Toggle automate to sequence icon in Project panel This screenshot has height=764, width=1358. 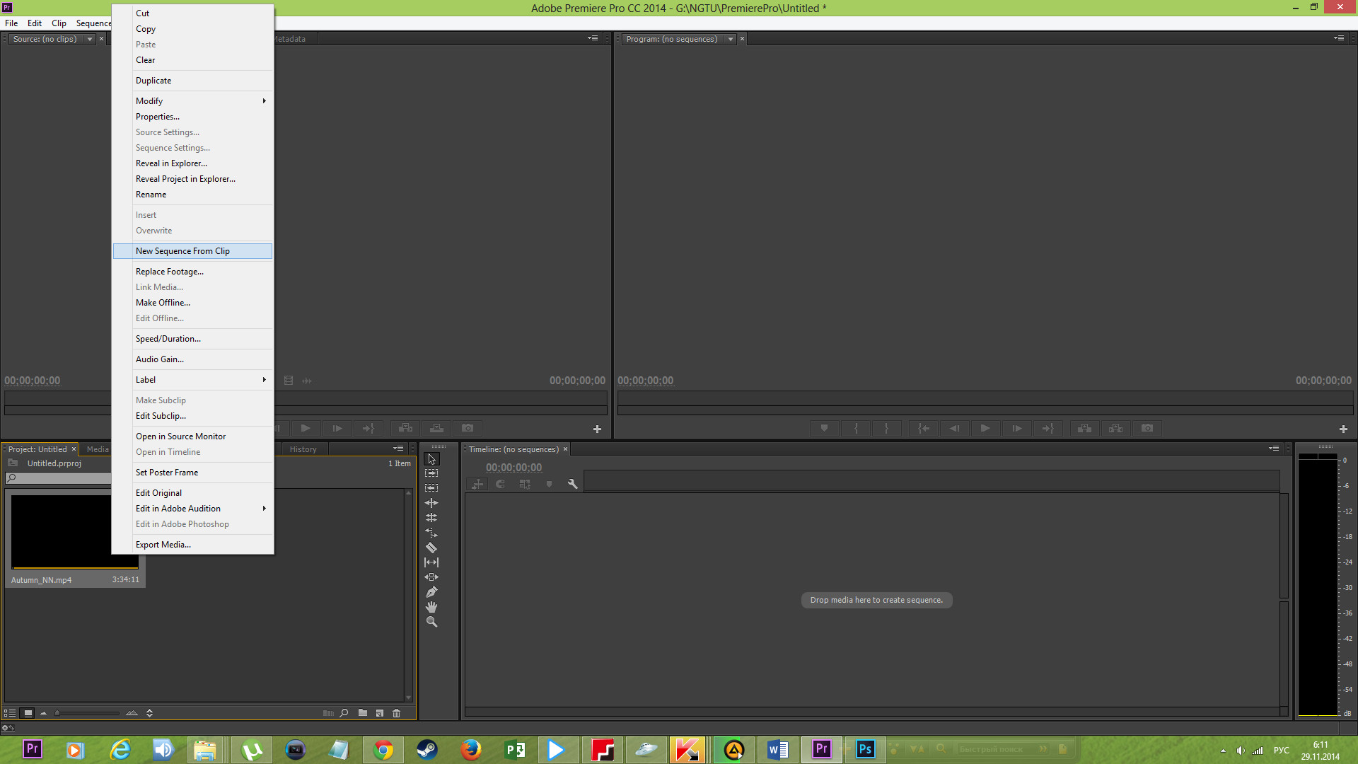[328, 713]
